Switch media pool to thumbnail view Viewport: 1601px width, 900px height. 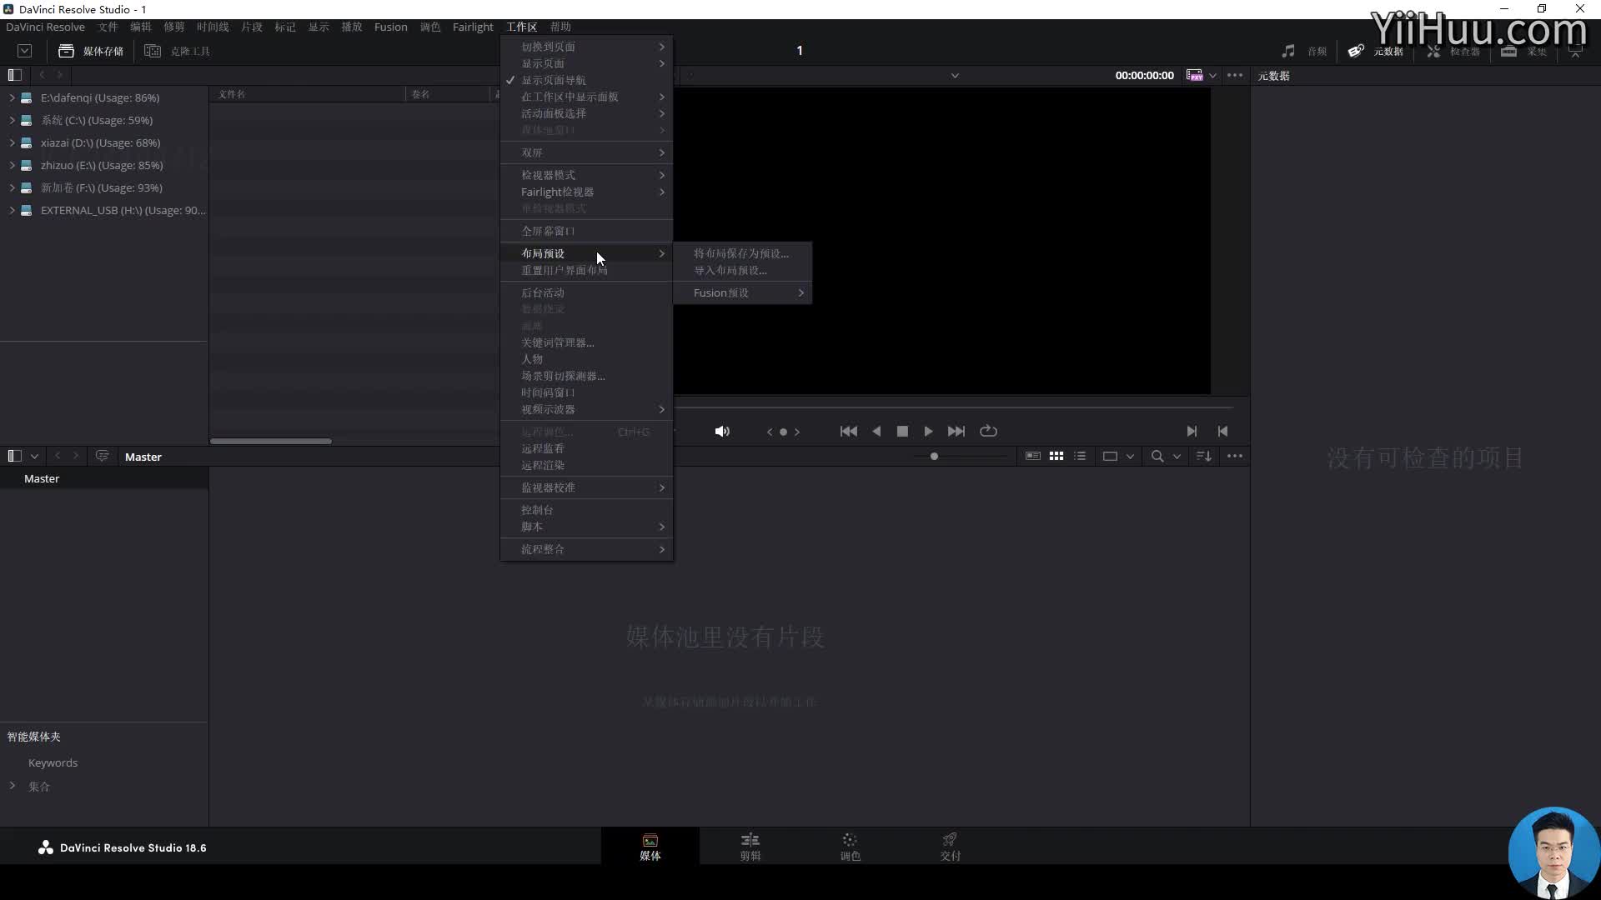[x=1056, y=456]
